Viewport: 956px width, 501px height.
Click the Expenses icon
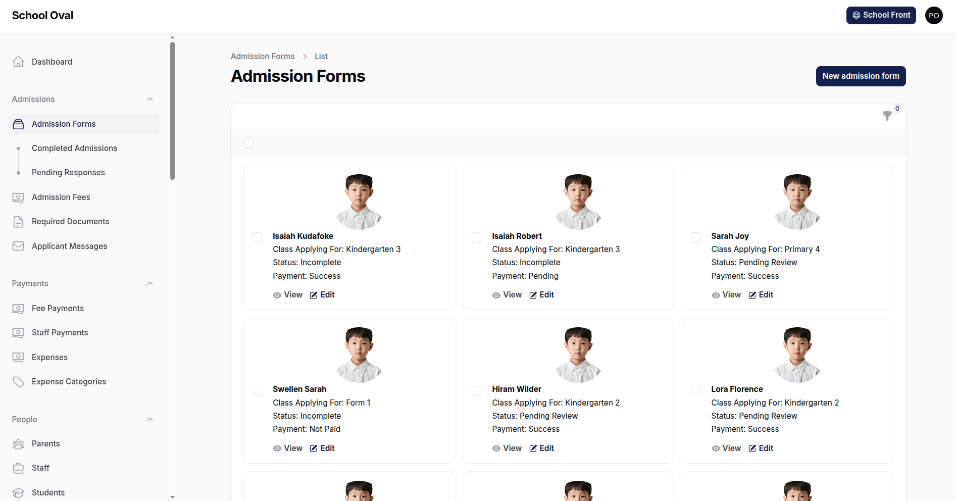coord(18,357)
